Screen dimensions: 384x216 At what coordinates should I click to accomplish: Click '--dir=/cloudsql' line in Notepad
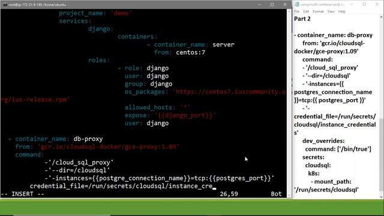click(x=326, y=76)
